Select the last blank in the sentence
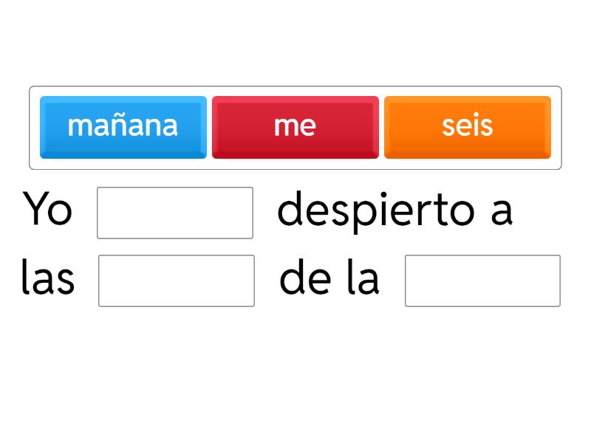Viewport: 591px width, 443px height. click(x=482, y=281)
